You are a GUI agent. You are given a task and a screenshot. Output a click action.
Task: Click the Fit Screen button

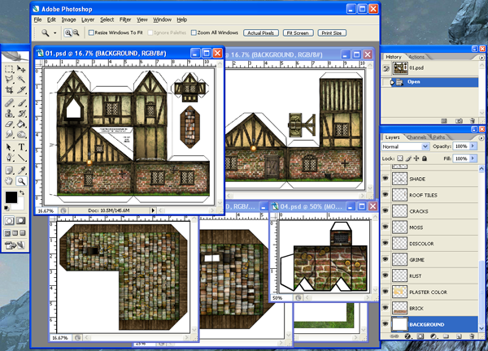[298, 32]
